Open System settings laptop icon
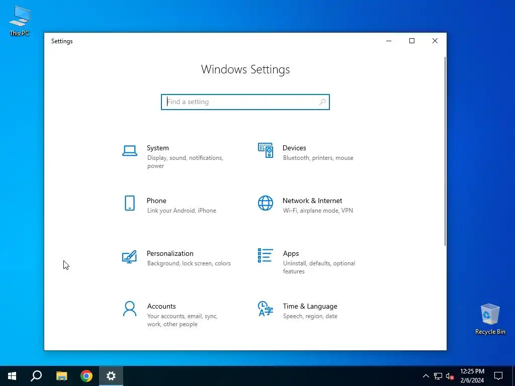This screenshot has width=515, height=386. (130, 151)
